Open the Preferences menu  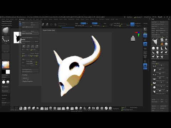[x=71, y=19]
